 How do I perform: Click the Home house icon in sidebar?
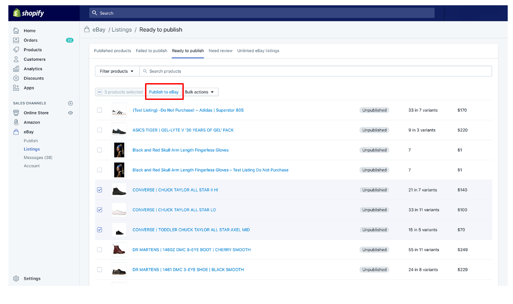pos(16,30)
